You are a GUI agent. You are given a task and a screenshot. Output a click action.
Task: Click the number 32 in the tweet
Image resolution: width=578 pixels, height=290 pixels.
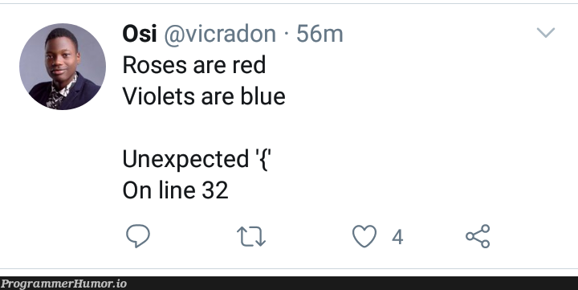point(215,190)
